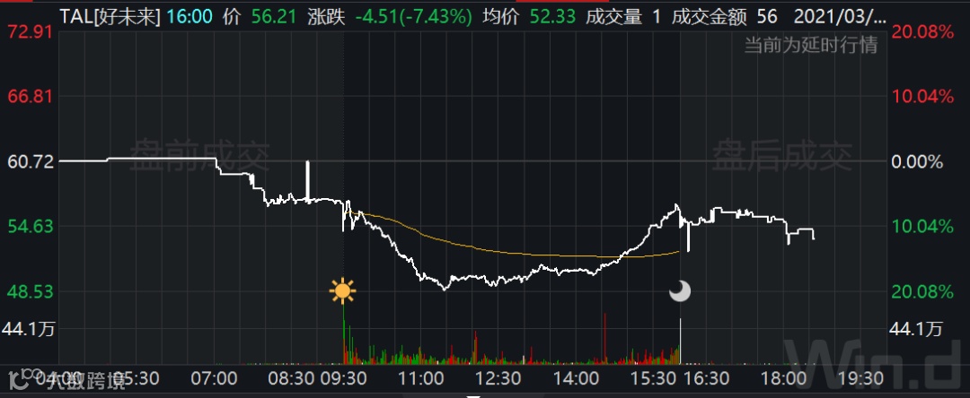
Task: Click the 18:00 time axis label
Action: tap(784, 378)
